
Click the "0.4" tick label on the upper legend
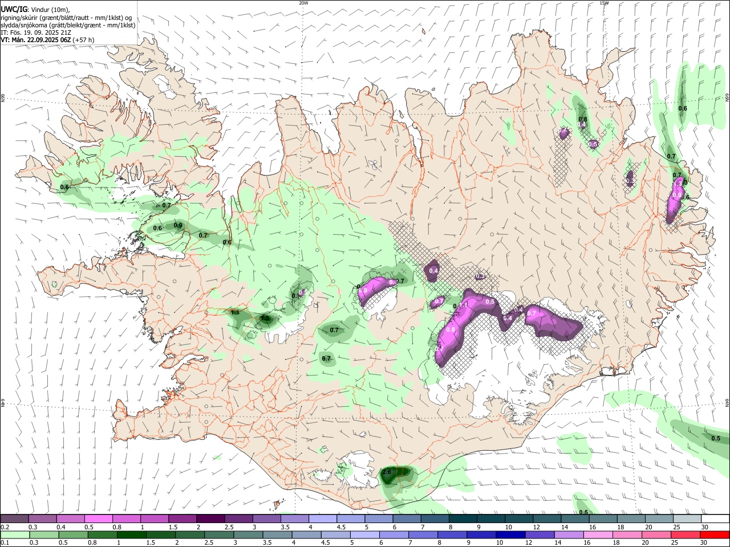tap(61, 527)
